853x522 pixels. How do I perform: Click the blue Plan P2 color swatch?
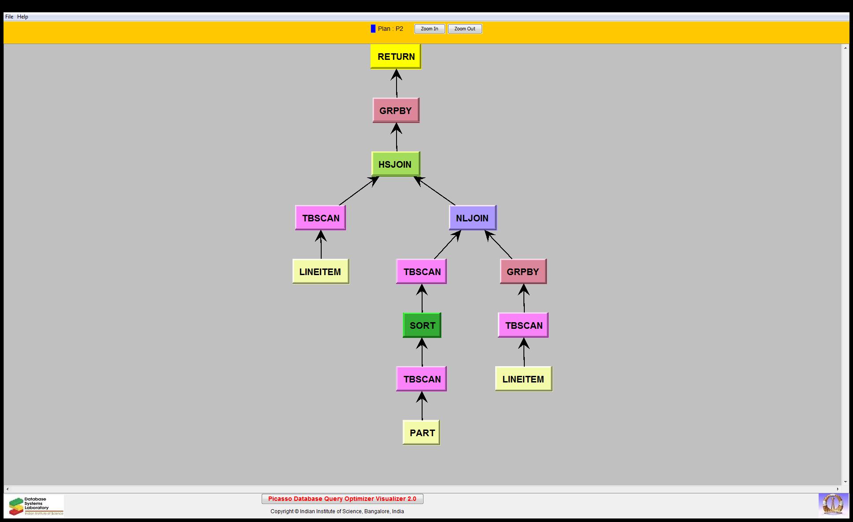click(x=373, y=29)
